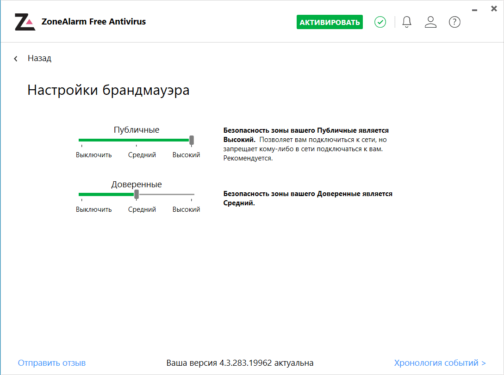The width and height of the screenshot is (504, 375).
Task: Click the Средний label under Доверенные
Action: click(x=142, y=209)
